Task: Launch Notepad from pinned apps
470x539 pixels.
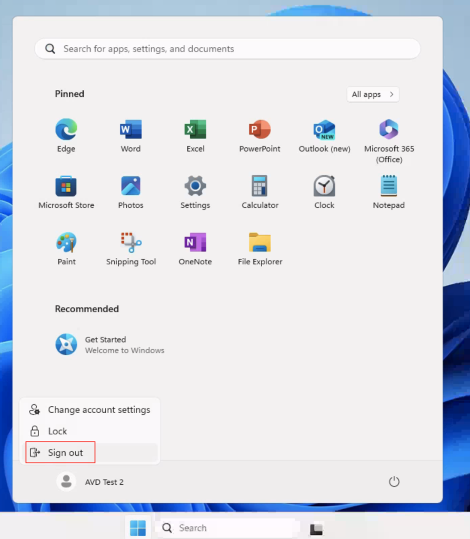Action: point(389,192)
